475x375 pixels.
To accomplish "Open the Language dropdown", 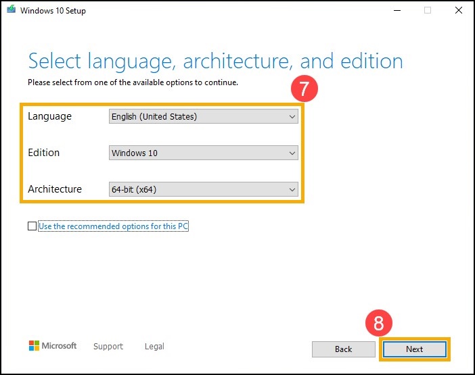I will pyautogui.click(x=204, y=116).
